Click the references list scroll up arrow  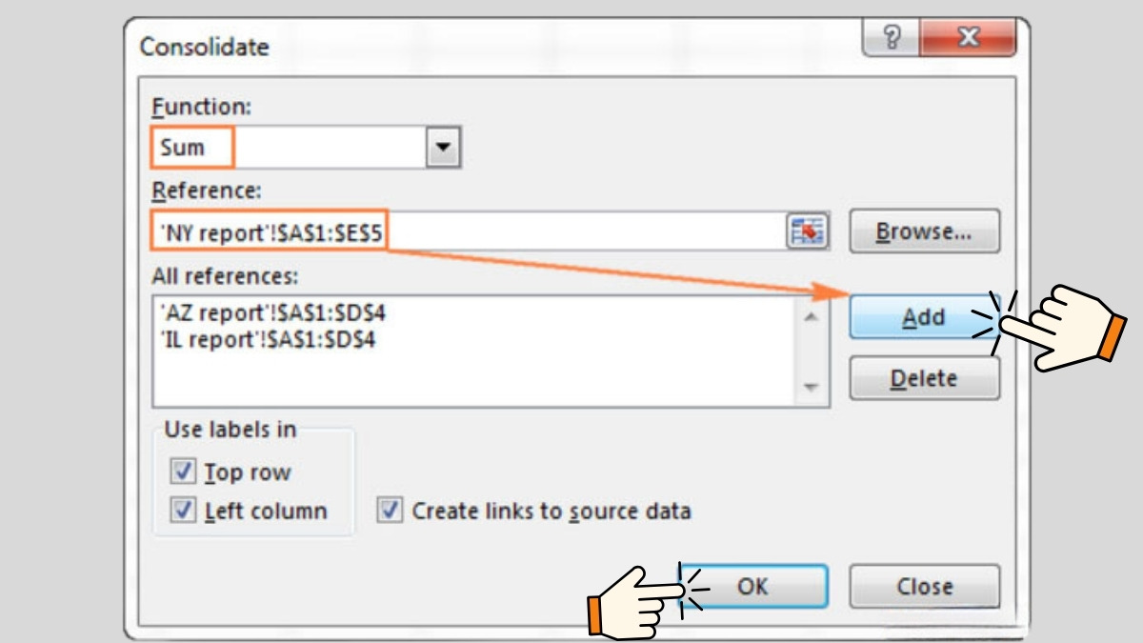[811, 317]
